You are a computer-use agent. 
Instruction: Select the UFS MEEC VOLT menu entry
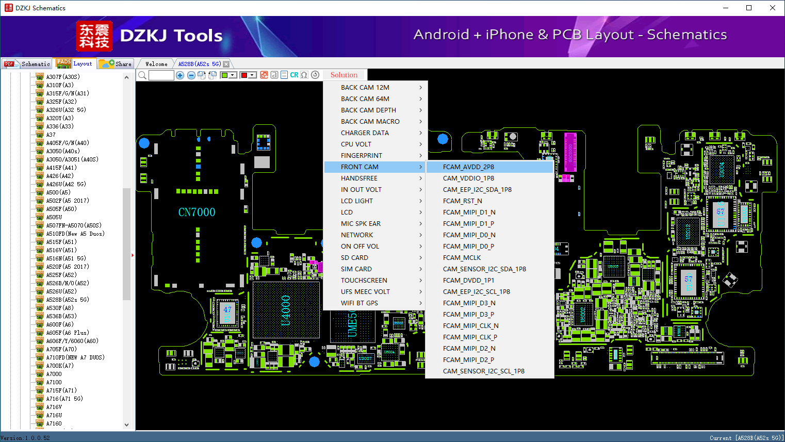375,292
